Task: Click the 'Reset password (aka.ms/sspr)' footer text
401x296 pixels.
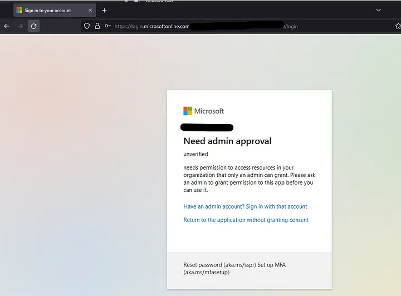Action: click(x=219, y=265)
